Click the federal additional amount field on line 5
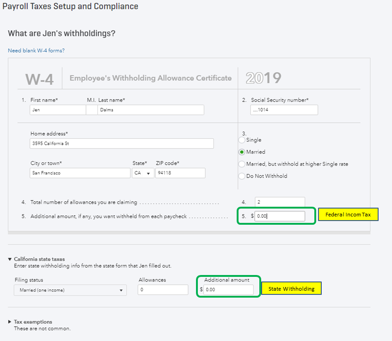The width and height of the screenshot is (392, 341). point(280,216)
